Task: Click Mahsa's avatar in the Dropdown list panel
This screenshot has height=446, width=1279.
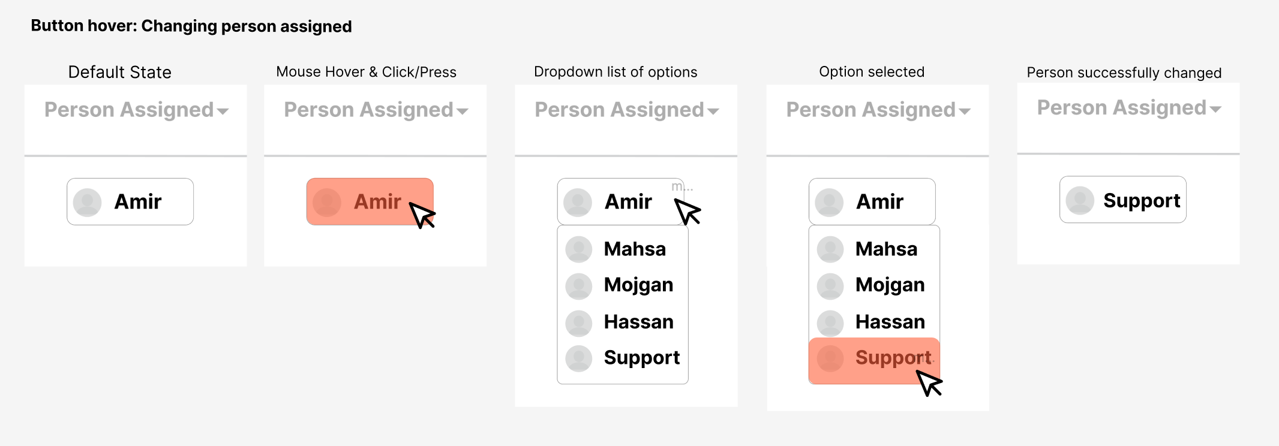Action: [579, 249]
